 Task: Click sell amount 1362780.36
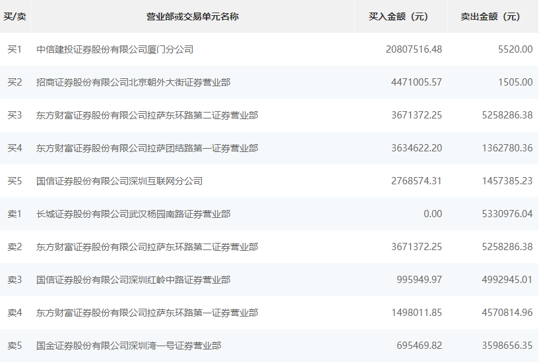(x=507, y=148)
